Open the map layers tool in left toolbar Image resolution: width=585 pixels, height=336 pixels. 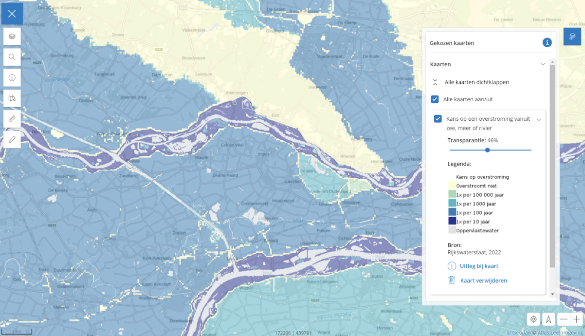[x=12, y=37]
